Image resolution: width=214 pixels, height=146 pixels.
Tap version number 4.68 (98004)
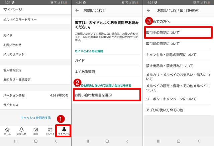coord(59,95)
